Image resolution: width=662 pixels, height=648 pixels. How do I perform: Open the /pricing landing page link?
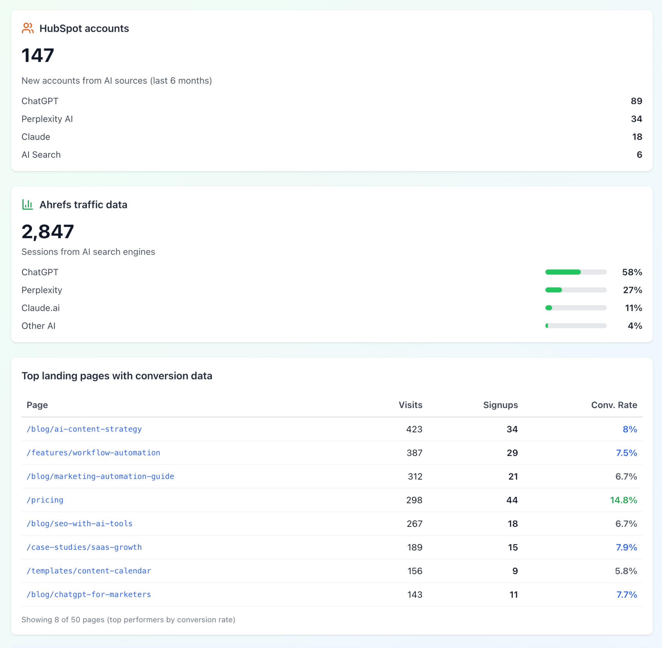pos(45,500)
